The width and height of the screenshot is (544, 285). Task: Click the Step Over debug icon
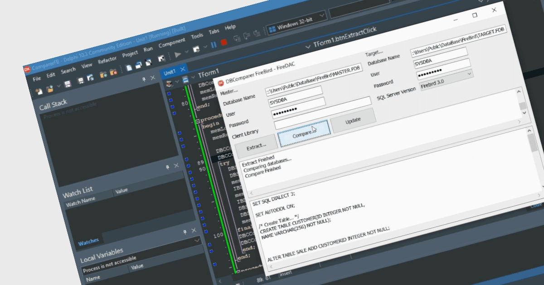pos(247,35)
